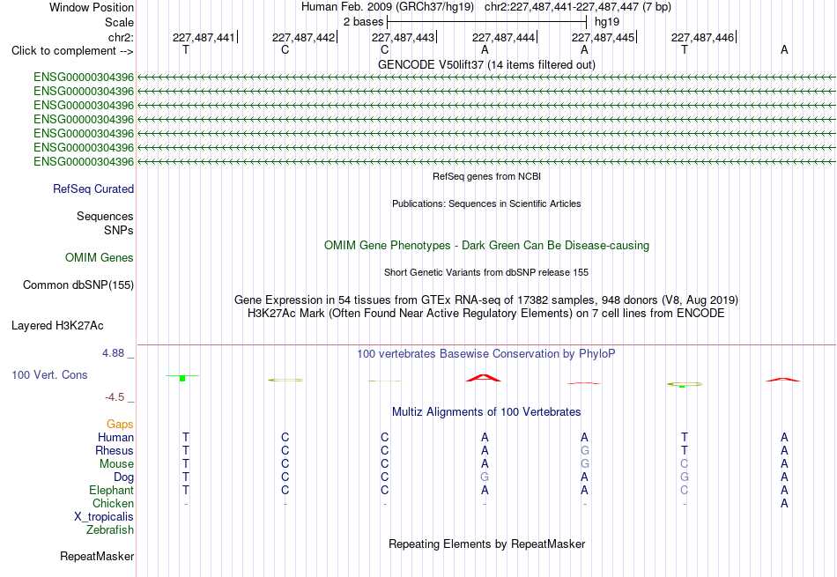Viewport: 837px width, 577px height.
Task: Open the 'OMIM Genes' track label
Action: 100,258
